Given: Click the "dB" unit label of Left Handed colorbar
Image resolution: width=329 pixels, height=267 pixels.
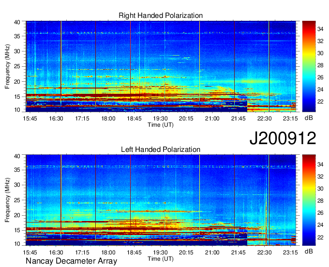Looking at the screenshot, I should pyautogui.click(x=309, y=251).
